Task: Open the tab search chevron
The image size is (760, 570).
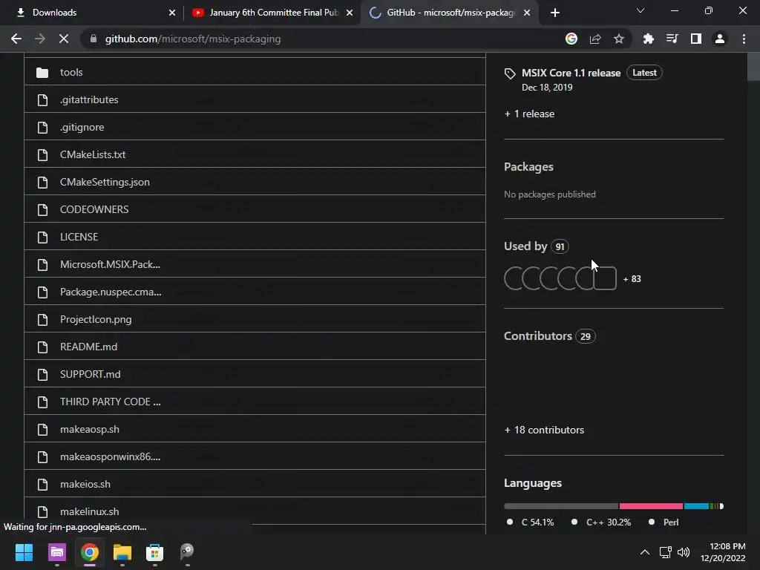Action: click(641, 10)
